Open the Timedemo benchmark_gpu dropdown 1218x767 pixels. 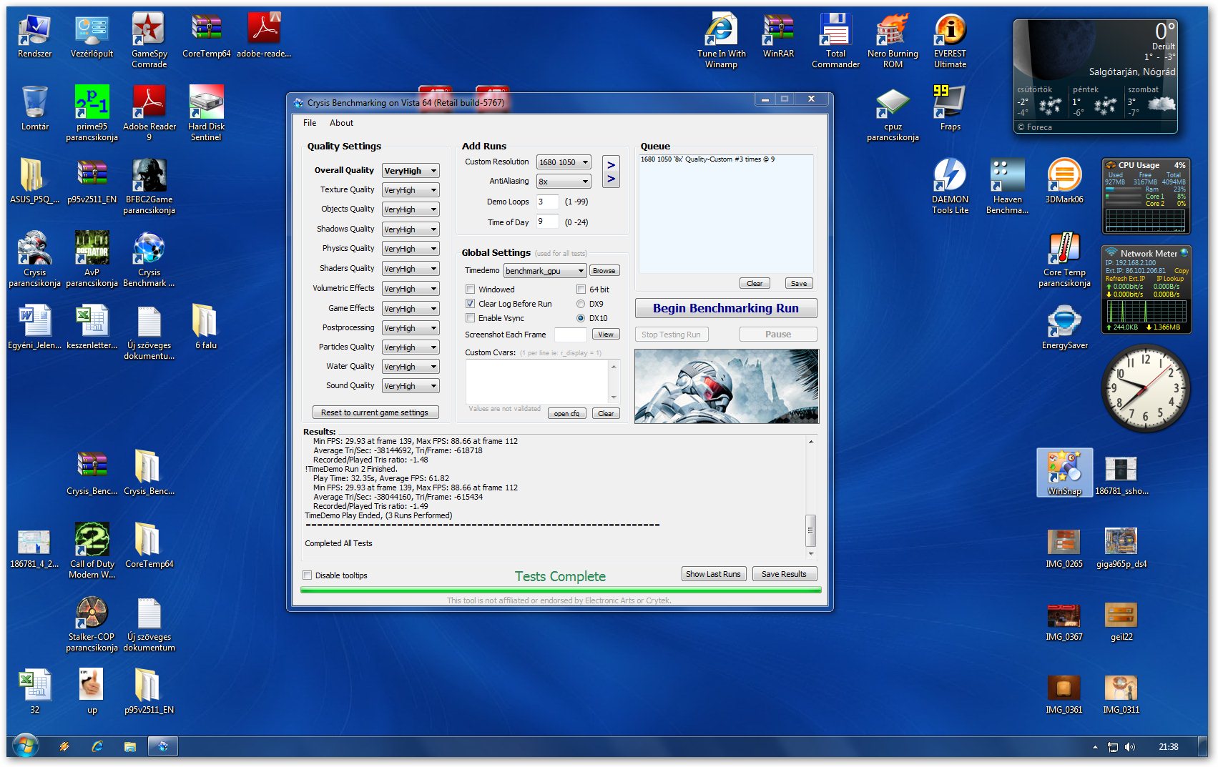point(545,271)
